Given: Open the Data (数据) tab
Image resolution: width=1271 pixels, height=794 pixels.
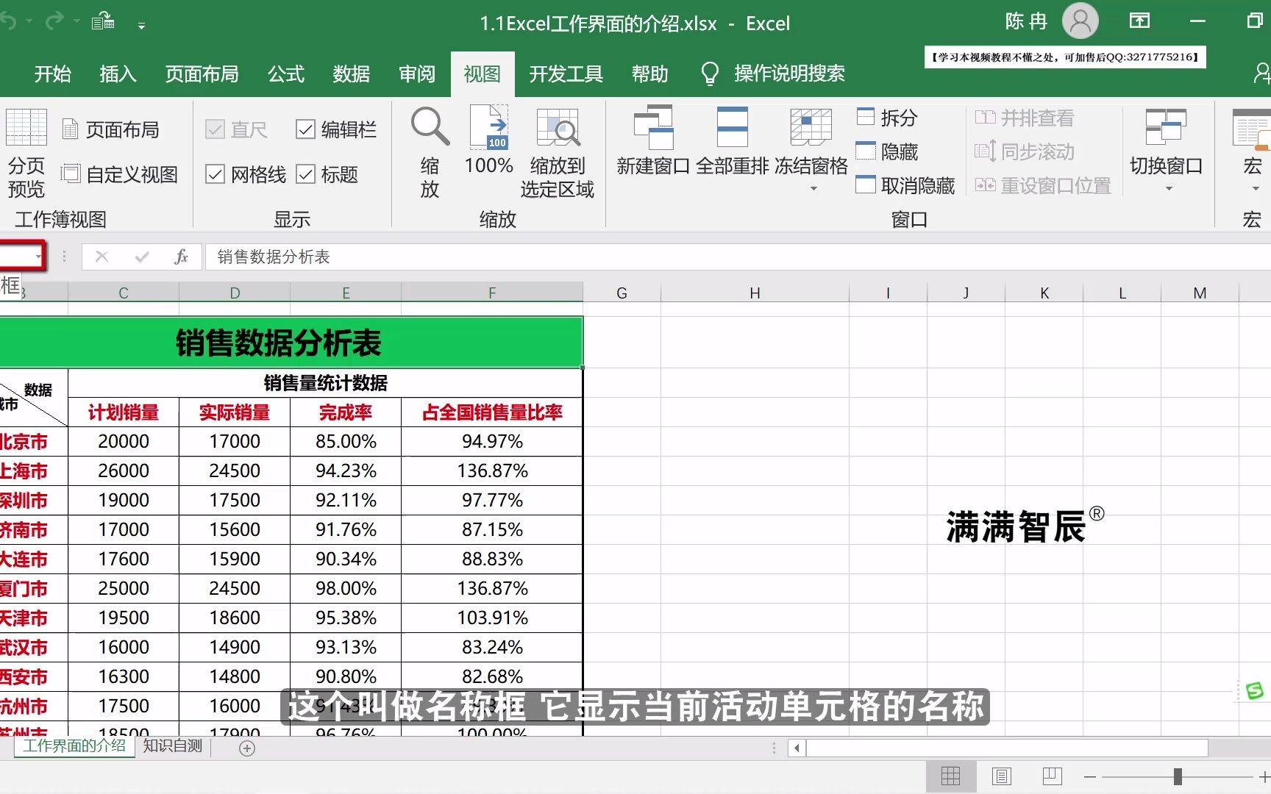Looking at the screenshot, I should click(x=351, y=74).
